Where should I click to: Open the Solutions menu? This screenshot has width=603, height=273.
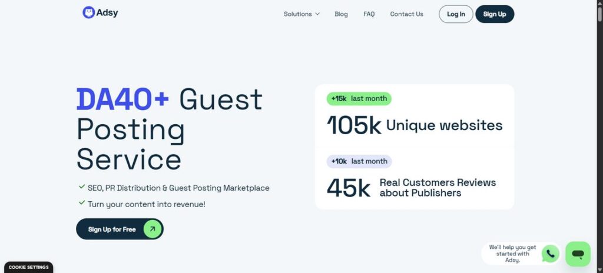pyautogui.click(x=298, y=14)
